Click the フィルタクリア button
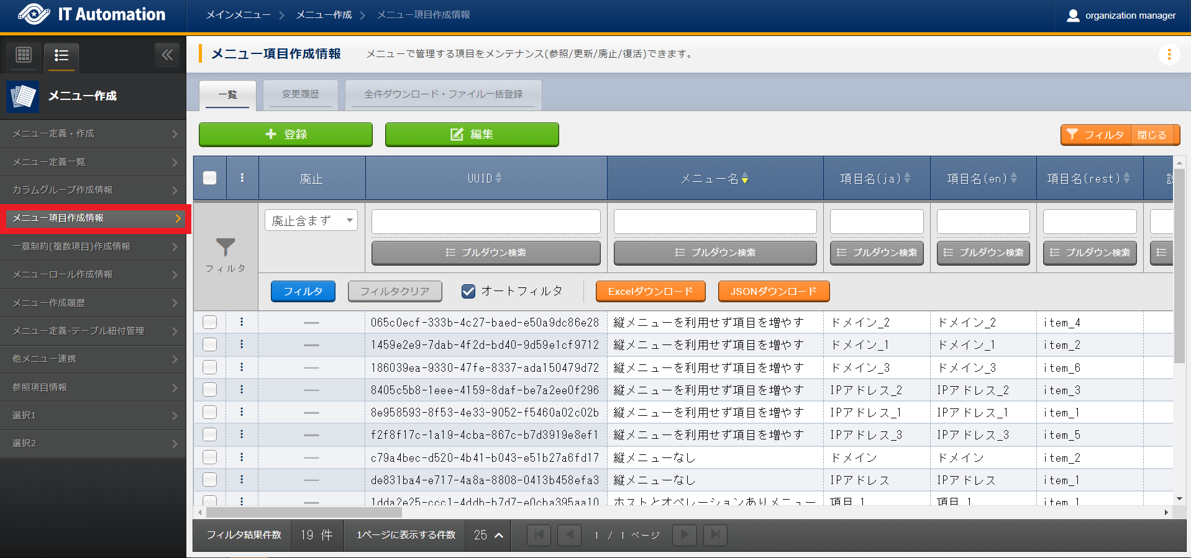 tap(395, 291)
